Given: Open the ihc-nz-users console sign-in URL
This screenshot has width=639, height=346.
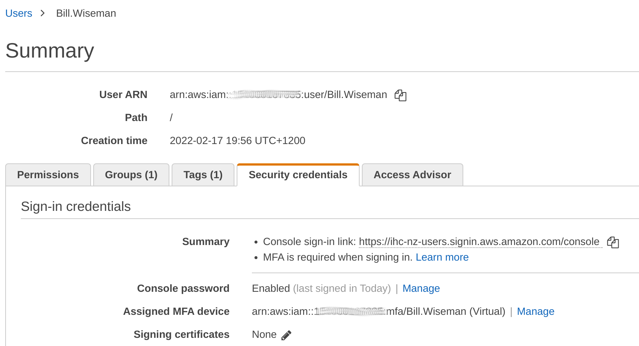Looking at the screenshot, I should [x=479, y=242].
